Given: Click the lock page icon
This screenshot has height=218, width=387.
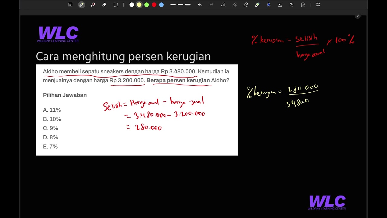Looking at the screenshot, I should coord(303,5).
